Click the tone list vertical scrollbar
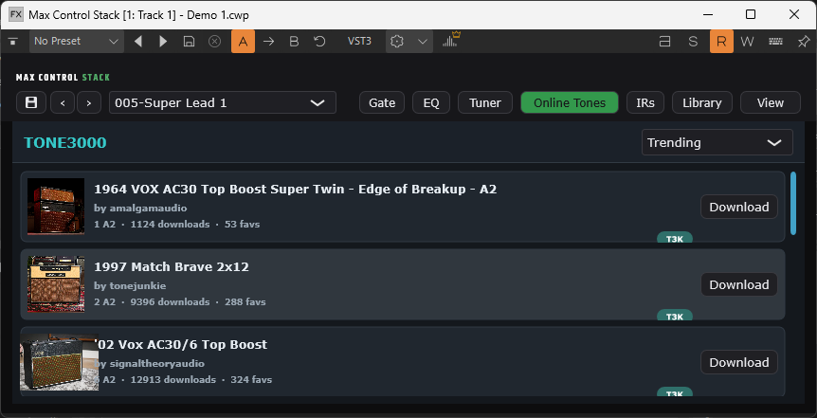The height and width of the screenshot is (418, 817). point(793,203)
